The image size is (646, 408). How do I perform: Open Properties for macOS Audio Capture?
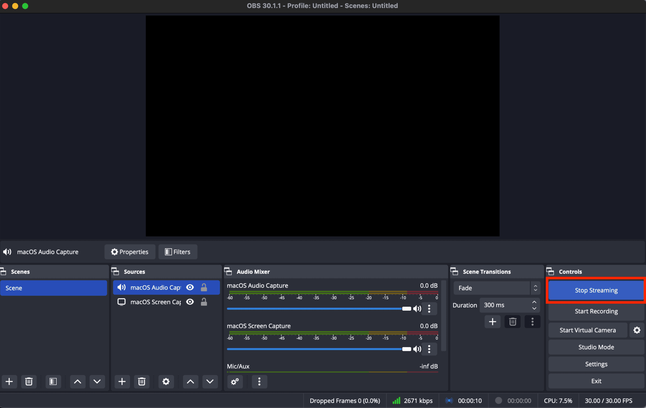coord(130,252)
